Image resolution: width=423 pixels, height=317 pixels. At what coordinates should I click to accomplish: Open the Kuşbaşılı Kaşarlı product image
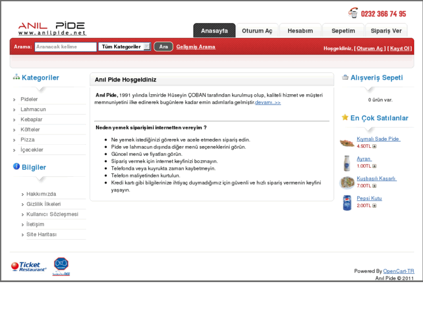point(347,183)
